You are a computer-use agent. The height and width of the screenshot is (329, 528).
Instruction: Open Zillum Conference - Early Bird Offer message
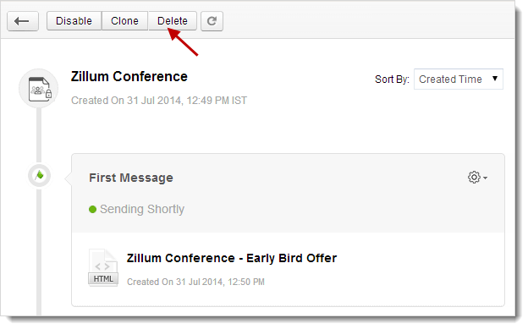(232, 258)
